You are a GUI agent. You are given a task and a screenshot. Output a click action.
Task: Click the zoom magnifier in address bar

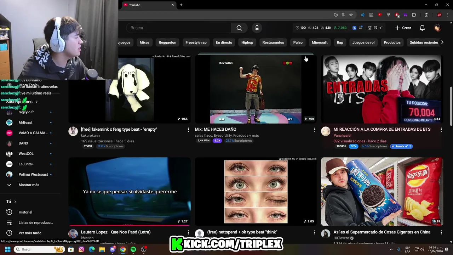(343, 15)
